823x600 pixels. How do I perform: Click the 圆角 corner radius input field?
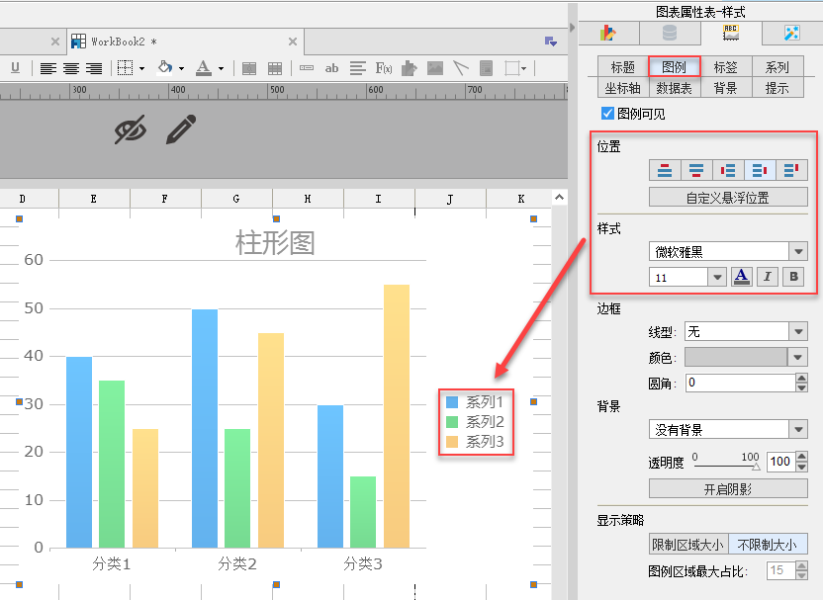click(741, 383)
